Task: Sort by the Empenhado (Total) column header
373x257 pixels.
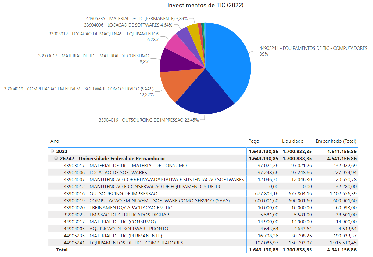Action: pyautogui.click(x=336, y=141)
